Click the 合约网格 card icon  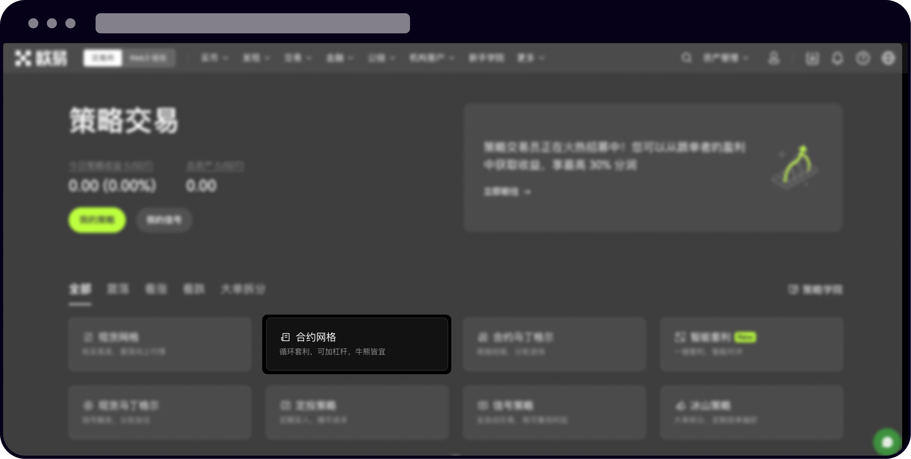point(285,337)
